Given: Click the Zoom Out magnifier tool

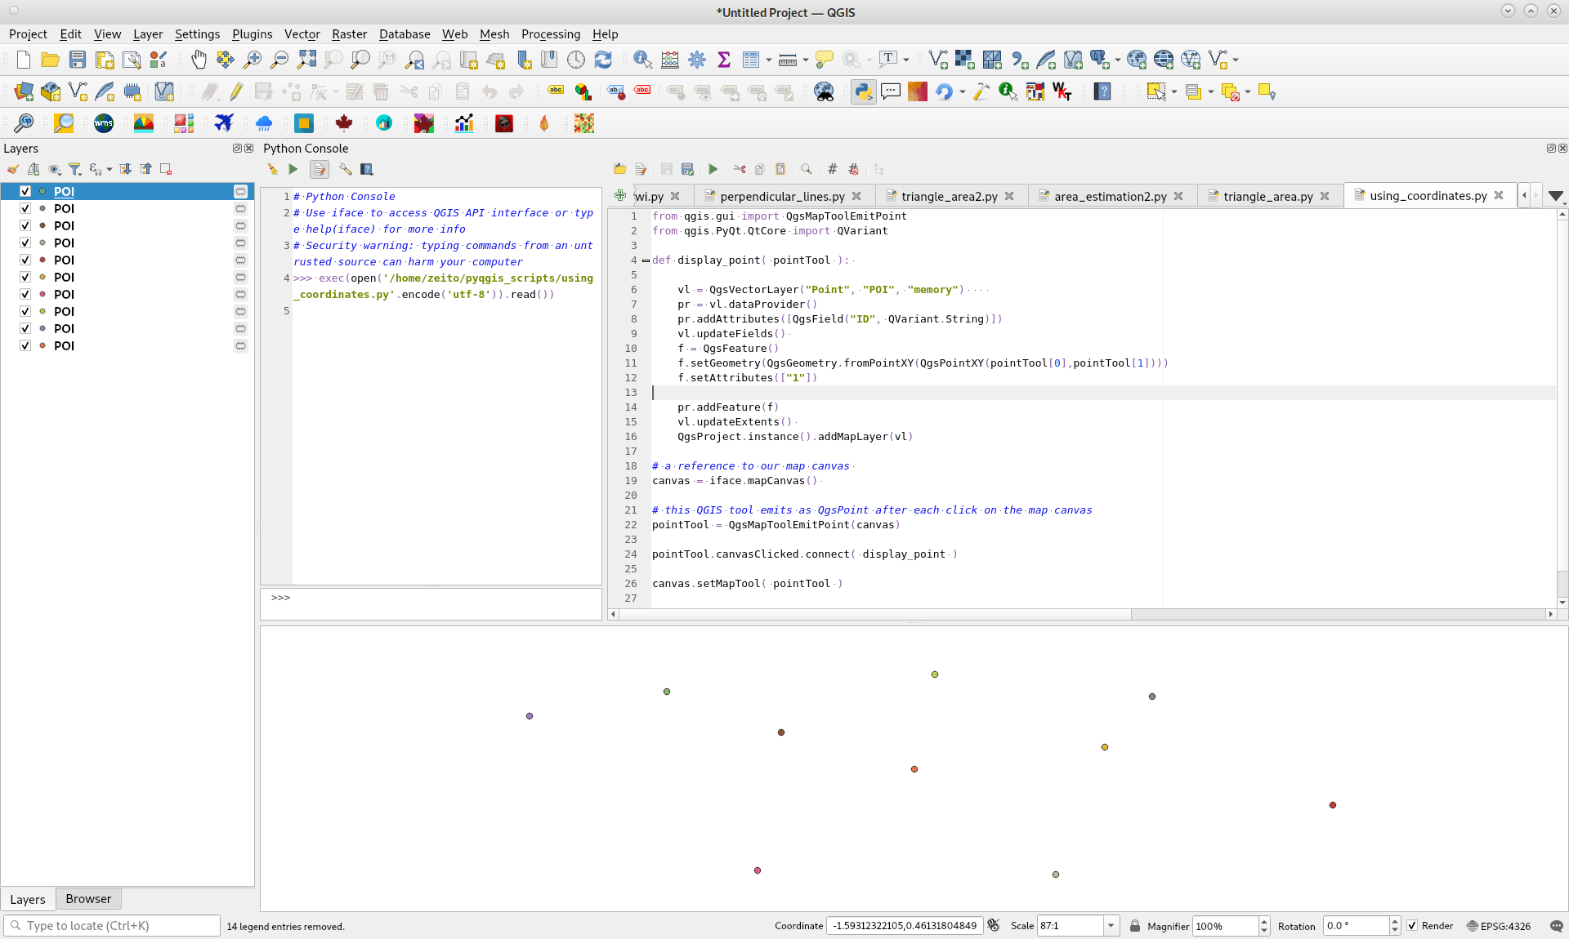Looking at the screenshot, I should pos(279,60).
